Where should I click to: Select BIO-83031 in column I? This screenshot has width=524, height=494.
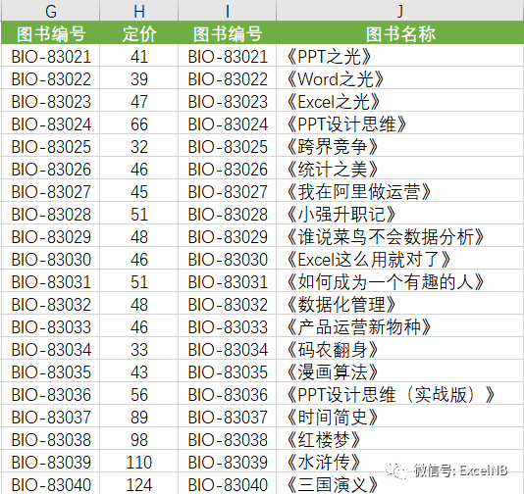(228, 281)
